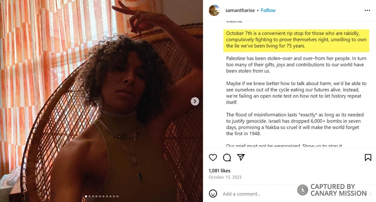Like the post with the heart icon

[x=213, y=157]
